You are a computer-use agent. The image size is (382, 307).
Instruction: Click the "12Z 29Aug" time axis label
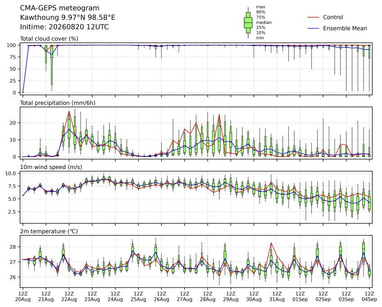click(231, 297)
